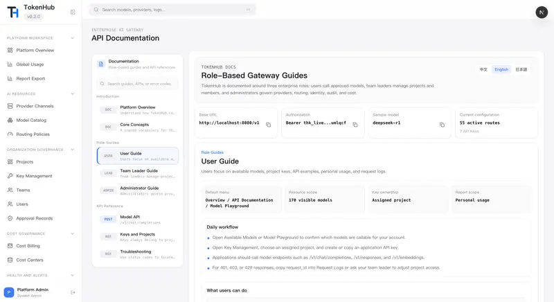Click the logout icon beside Platform Admin
Viewport: 554px width, 302px height.
(73, 292)
